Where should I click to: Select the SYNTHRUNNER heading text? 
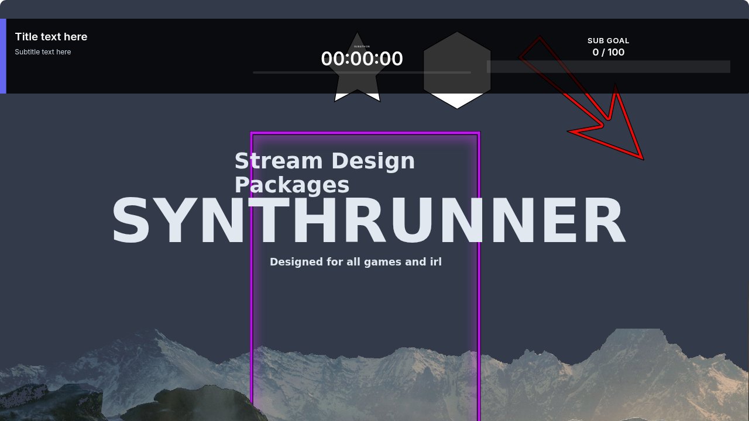[367, 220]
